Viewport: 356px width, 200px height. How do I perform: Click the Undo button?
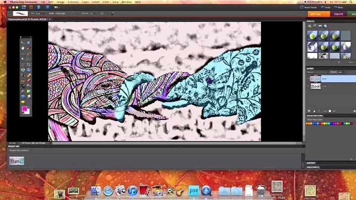point(325,7)
